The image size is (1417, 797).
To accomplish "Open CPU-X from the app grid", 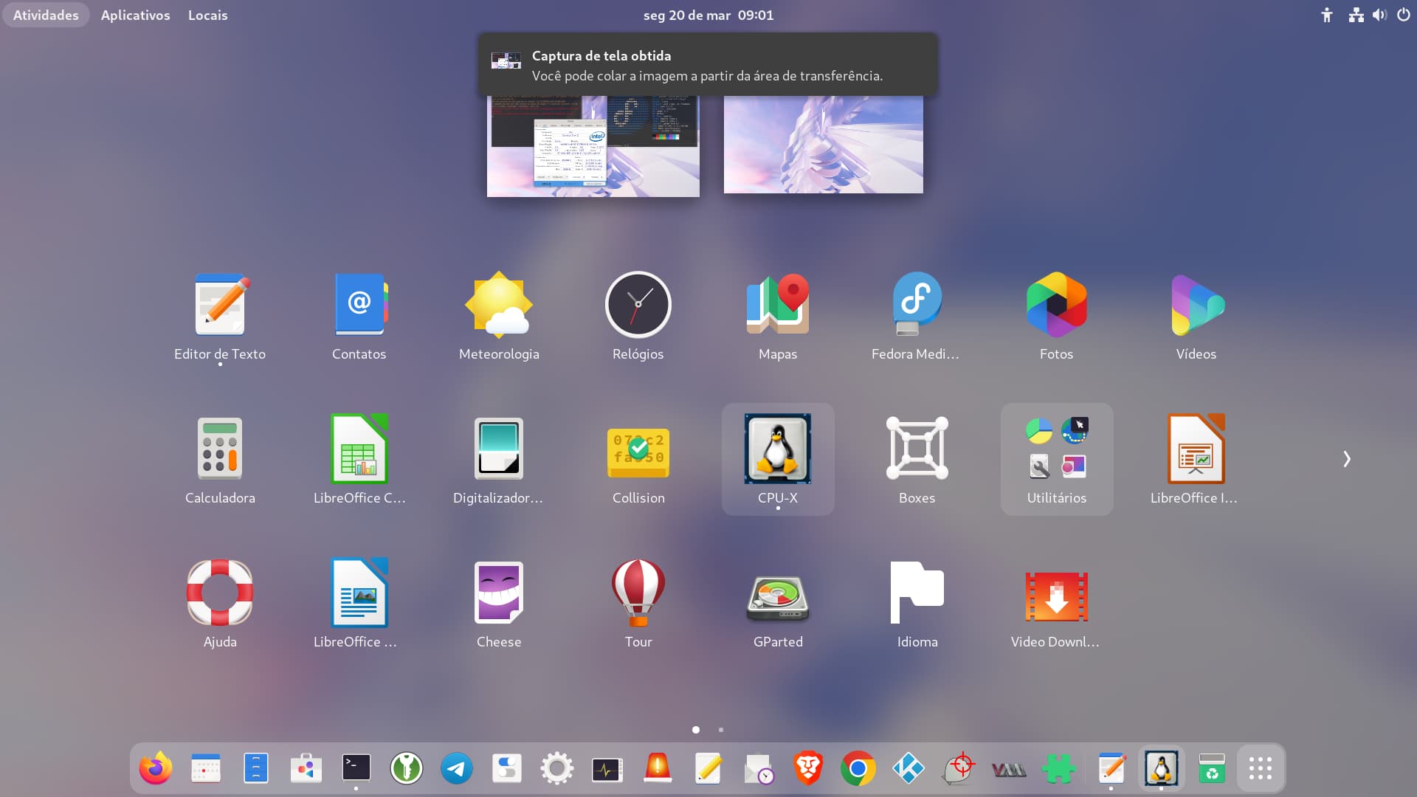I will click(778, 459).
